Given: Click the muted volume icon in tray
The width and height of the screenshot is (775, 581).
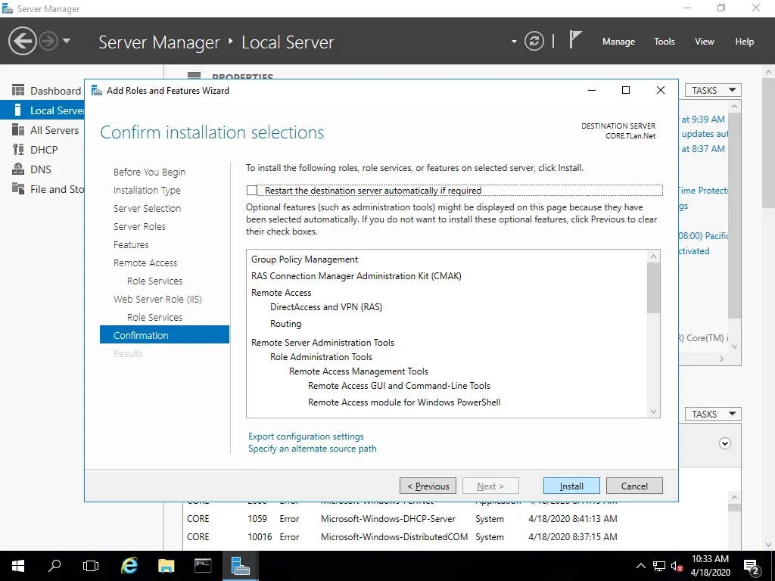Looking at the screenshot, I should (677, 566).
